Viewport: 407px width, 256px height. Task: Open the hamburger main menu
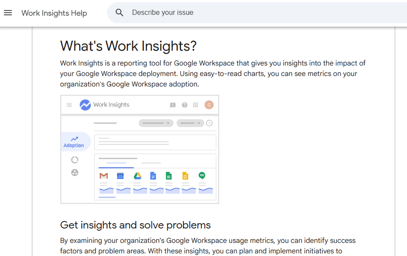pos(8,13)
